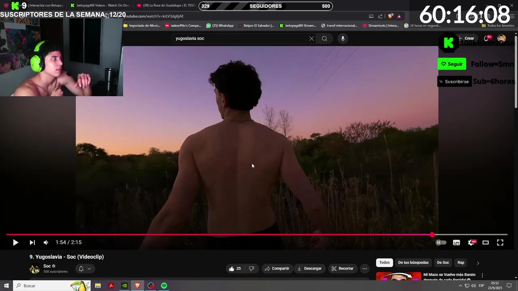Open iadexz#ttv's Compe... bookmark
518x291 pixels.
coord(183,25)
